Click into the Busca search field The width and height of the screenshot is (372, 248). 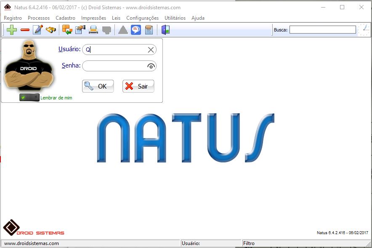pos(323,30)
